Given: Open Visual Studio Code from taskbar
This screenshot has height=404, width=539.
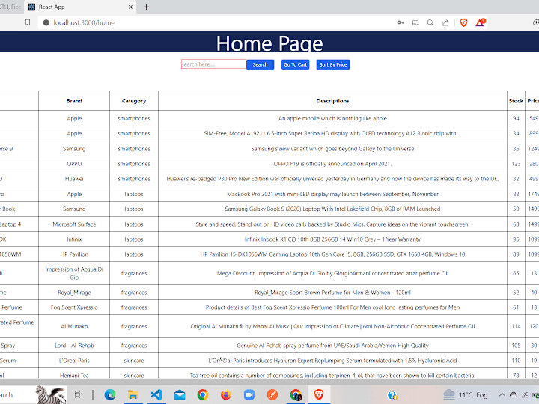Looking at the screenshot, I should click(x=156, y=394).
